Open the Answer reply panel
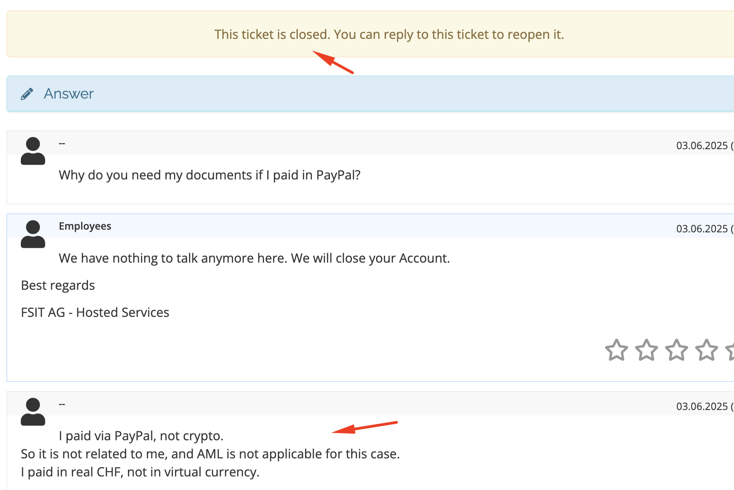 370,94
